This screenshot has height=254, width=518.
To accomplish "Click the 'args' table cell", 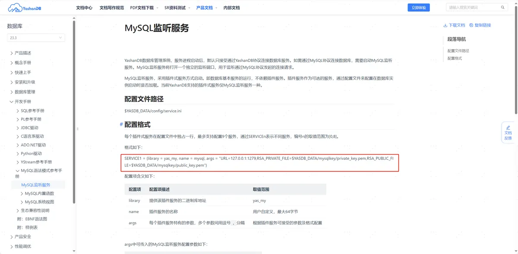I will coord(133,223).
